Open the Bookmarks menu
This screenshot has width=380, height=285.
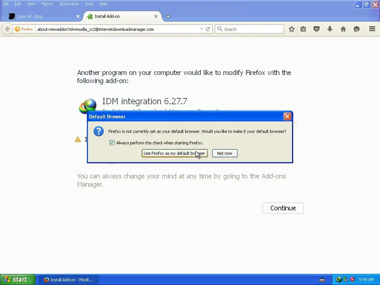point(69,4)
